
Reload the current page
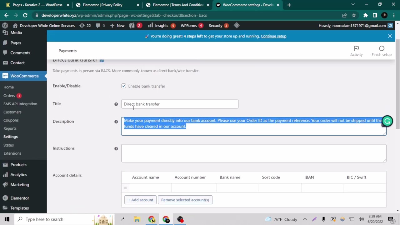coord(25,15)
